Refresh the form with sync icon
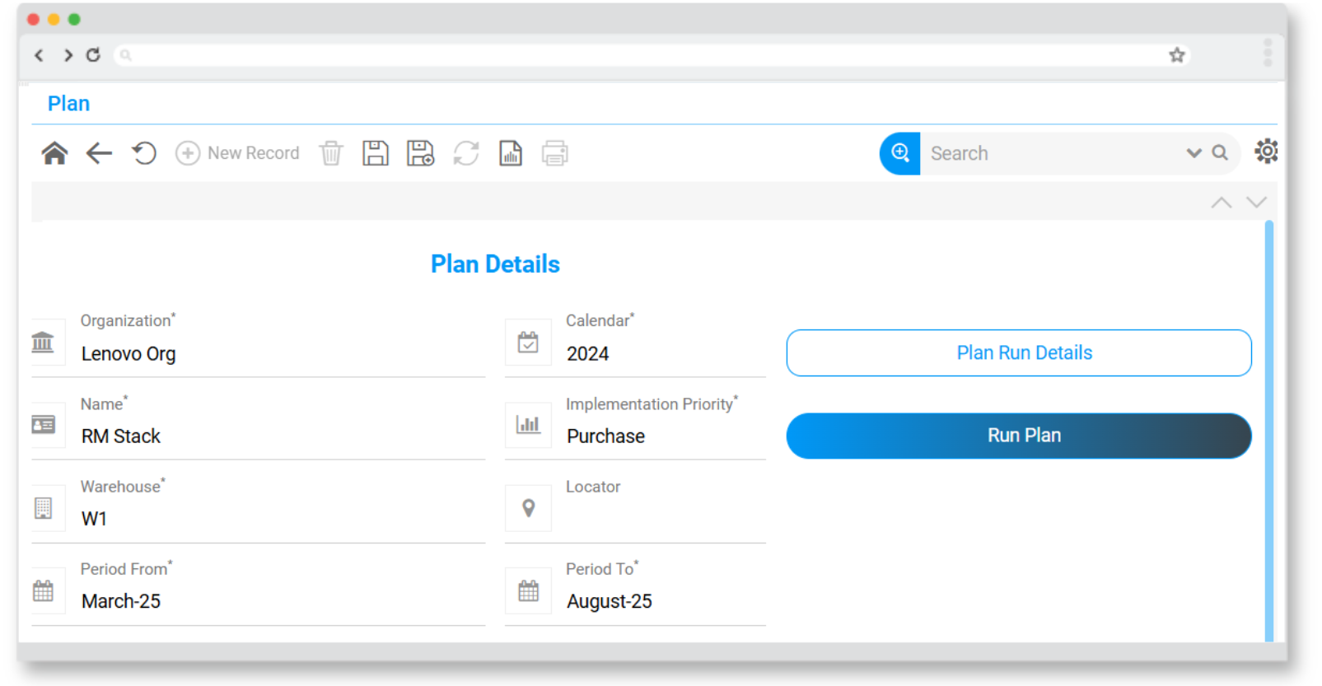 coord(465,153)
